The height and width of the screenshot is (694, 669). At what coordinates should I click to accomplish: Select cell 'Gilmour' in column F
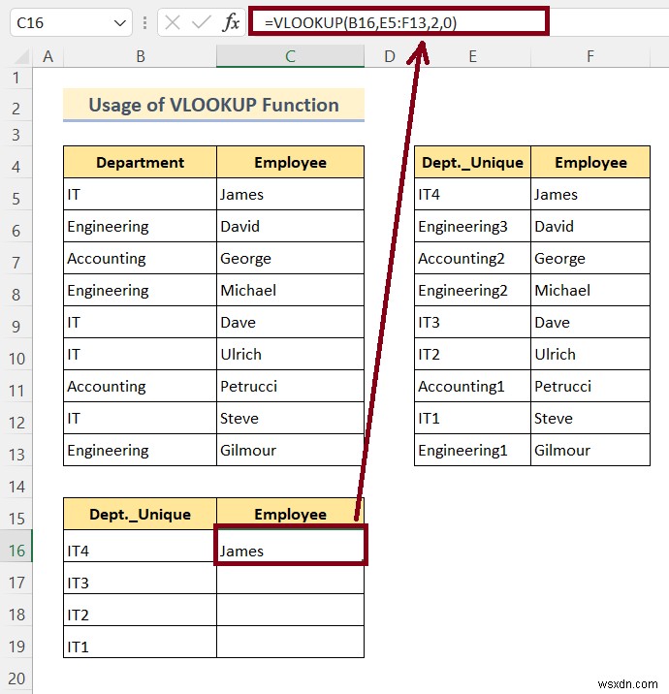[x=590, y=450]
